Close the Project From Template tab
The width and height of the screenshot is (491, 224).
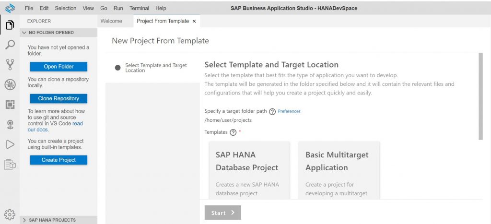pyautogui.click(x=194, y=21)
